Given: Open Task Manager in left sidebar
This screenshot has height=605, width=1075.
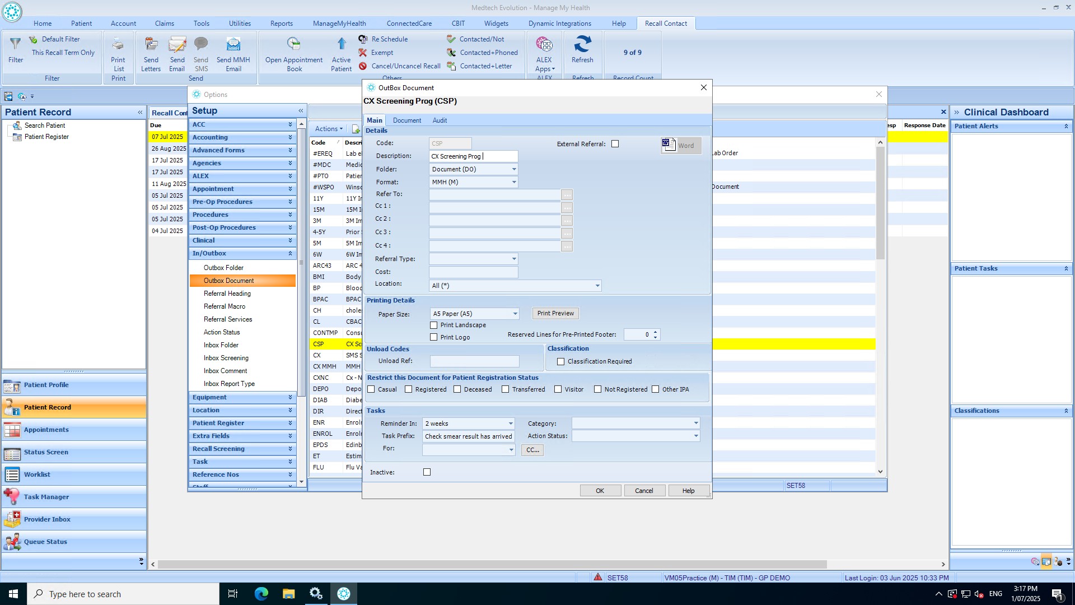Looking at the screenshot, I should point(46,497).
